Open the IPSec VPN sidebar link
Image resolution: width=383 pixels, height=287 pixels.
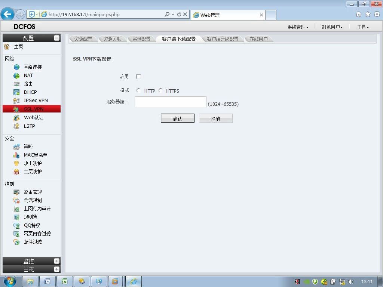click(36, 100)
